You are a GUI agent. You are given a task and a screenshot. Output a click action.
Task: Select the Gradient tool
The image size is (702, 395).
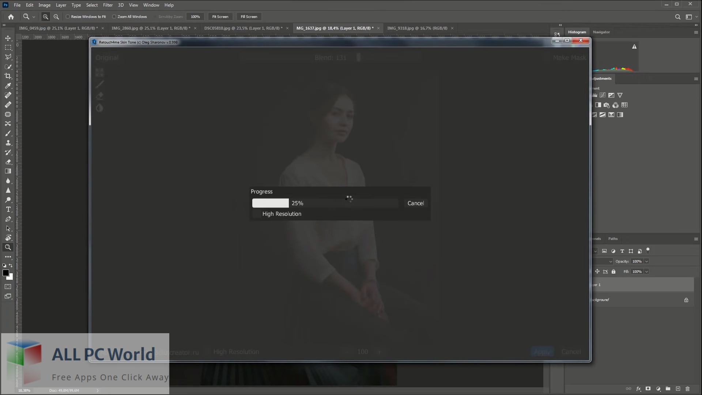pos(8,171)
